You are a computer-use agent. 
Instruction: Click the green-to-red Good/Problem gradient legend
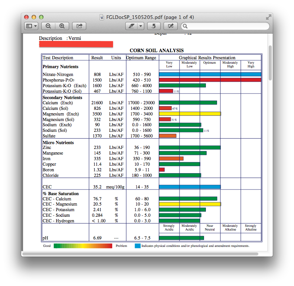[x=83, y=246]
